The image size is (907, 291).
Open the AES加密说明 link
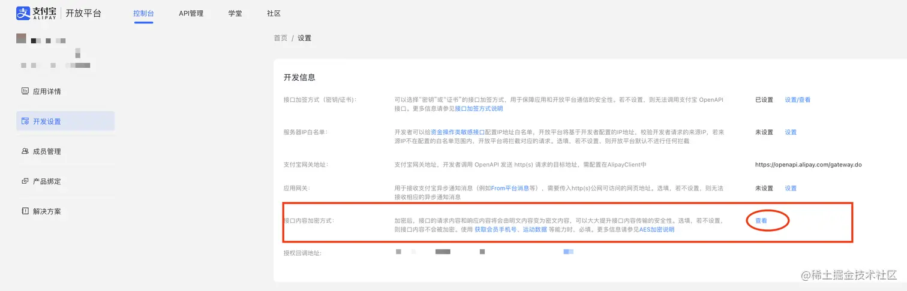pos(657,229)
